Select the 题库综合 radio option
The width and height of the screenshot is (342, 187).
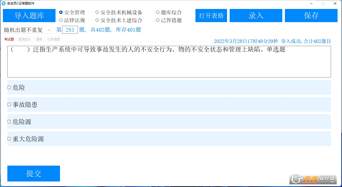click(x=158, y=12)
